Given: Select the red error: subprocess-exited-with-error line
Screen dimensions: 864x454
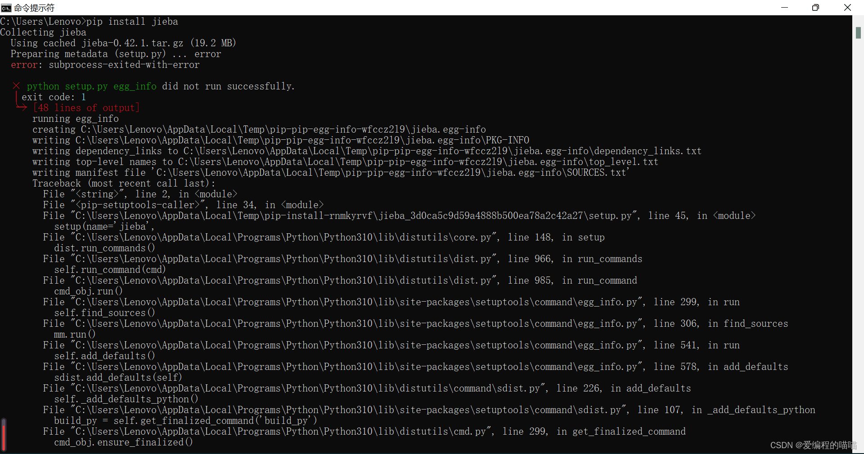Looking at the screenshot, I should [x=106, y=65].
